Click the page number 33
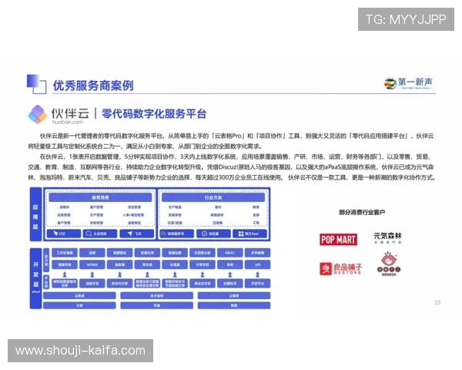 click(437, 302)
